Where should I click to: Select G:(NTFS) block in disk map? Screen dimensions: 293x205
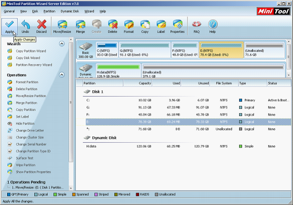pos(145,50)
